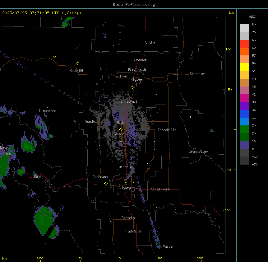Viewport: 268px width, 262px height.
Task: Click the -50 label on bottom axis
Action: 79,258
